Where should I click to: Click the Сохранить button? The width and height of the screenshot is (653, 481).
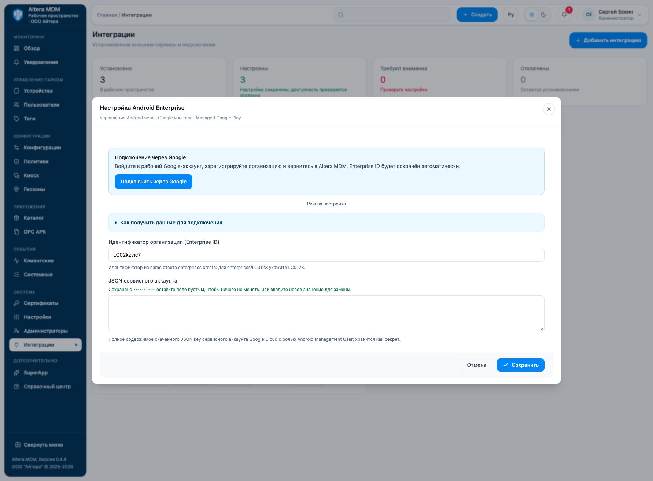coord(521,365)
